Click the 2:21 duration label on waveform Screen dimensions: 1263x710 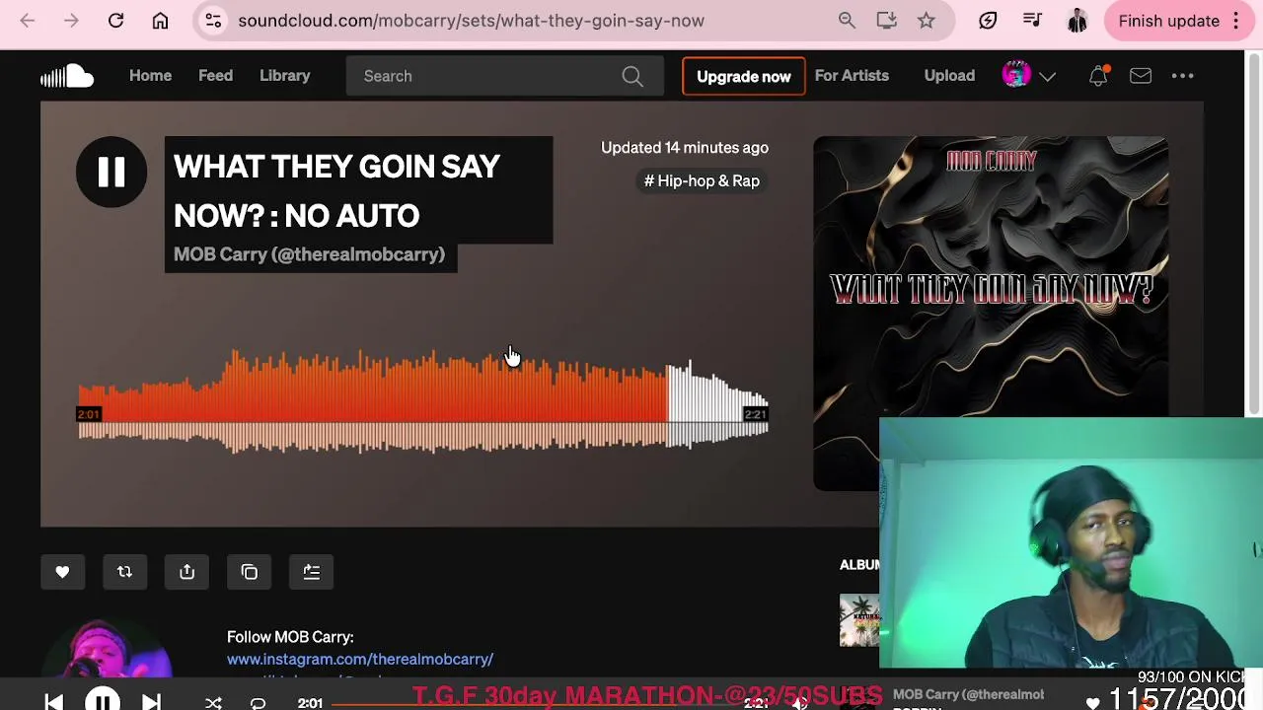(x=755, y=414)
